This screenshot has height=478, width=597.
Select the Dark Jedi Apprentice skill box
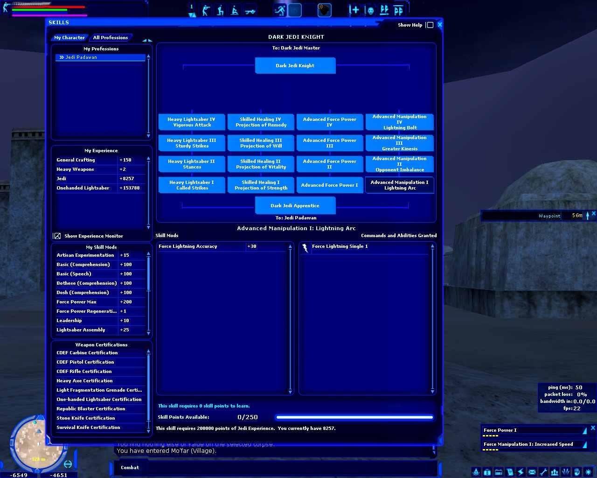point(295,205)
